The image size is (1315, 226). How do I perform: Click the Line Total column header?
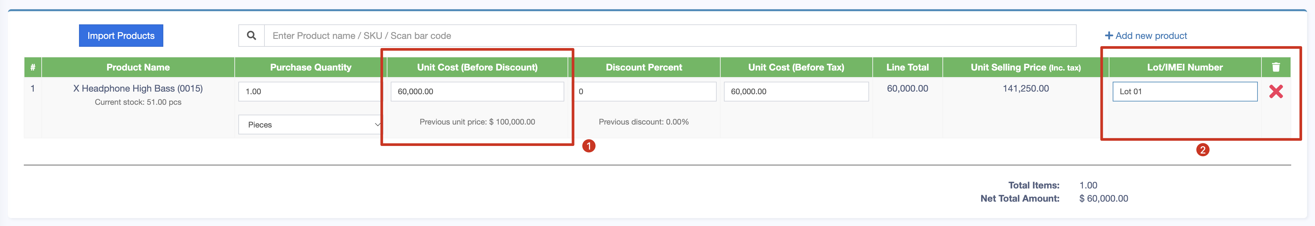click(x=907, y=67)
